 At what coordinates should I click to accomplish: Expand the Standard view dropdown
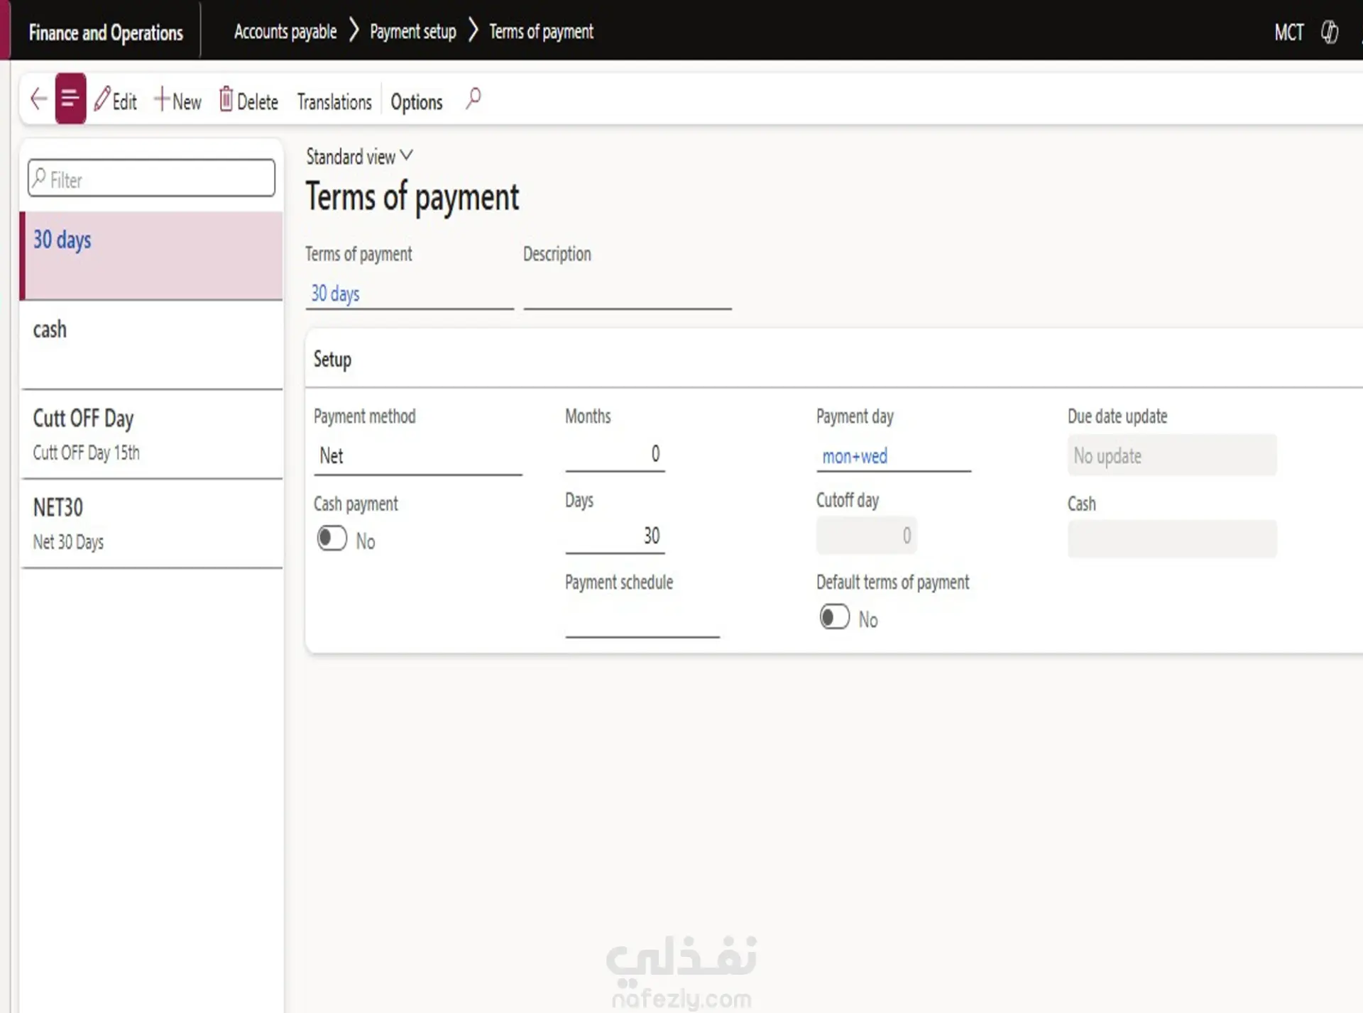[x=359, y=156]
